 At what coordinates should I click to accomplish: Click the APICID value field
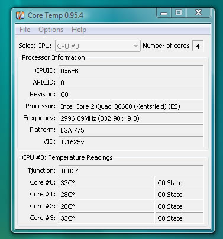131,83
